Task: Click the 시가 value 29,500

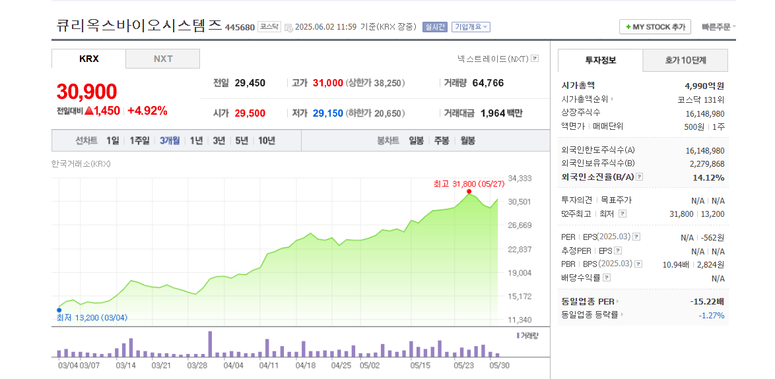Action: point(250,113)
